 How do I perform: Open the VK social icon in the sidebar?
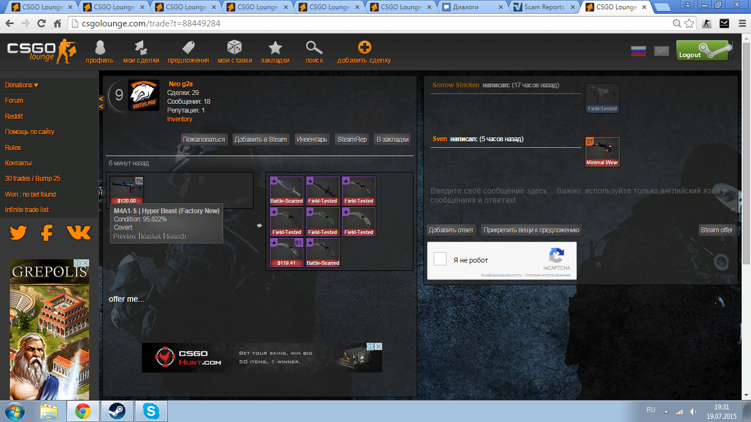pyautogui.click(x=79, y=233)
